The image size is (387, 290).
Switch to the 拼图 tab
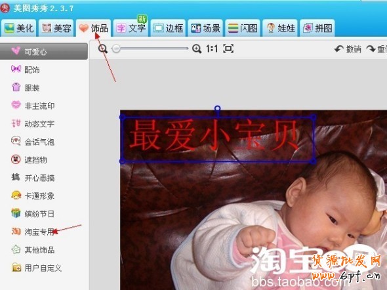[x=317, y=28]
